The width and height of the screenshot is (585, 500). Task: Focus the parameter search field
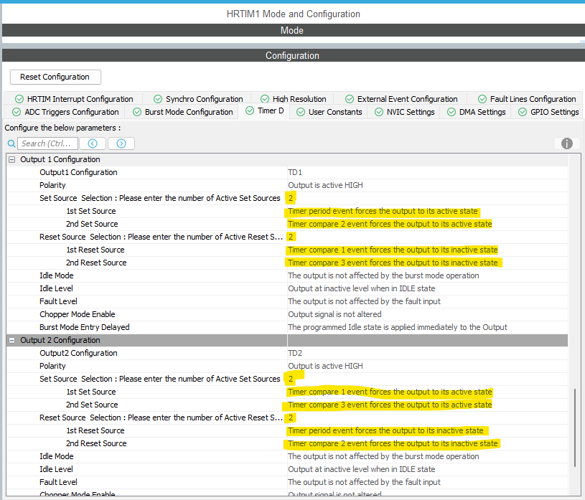(48, 143)
